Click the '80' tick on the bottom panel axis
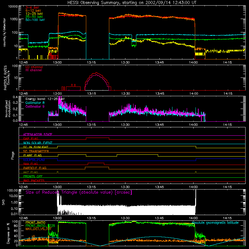Viewport: 249px width, 249px height. (16, 226)
